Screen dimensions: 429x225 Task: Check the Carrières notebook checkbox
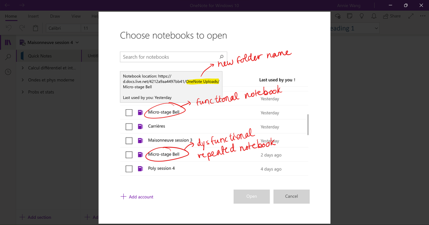click(129, 126)
